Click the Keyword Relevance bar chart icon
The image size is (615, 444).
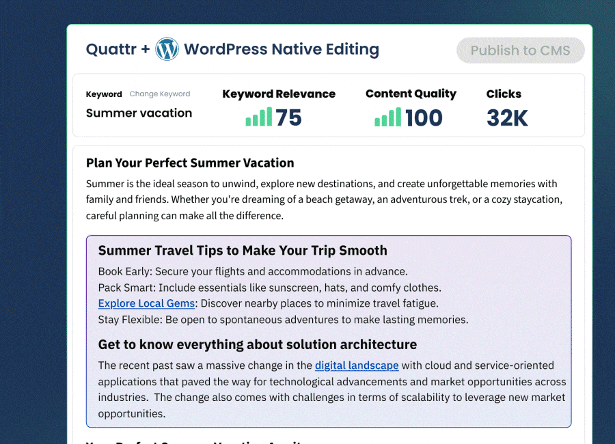pyautogui.click(x=259, y=117)
